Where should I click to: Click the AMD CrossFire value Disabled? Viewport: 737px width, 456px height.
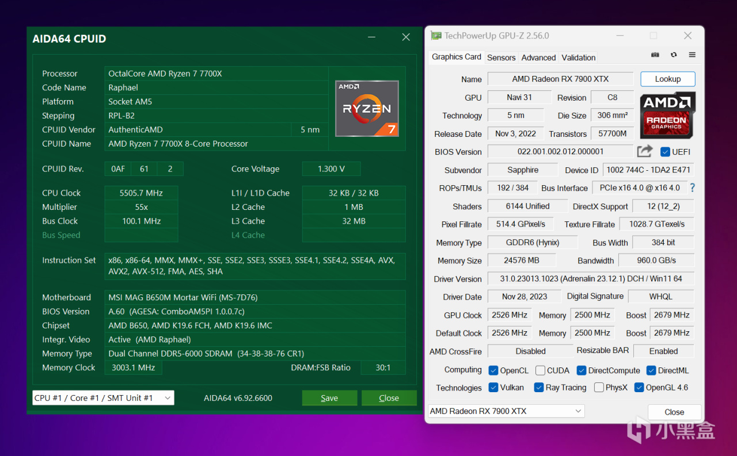(530, 351)
